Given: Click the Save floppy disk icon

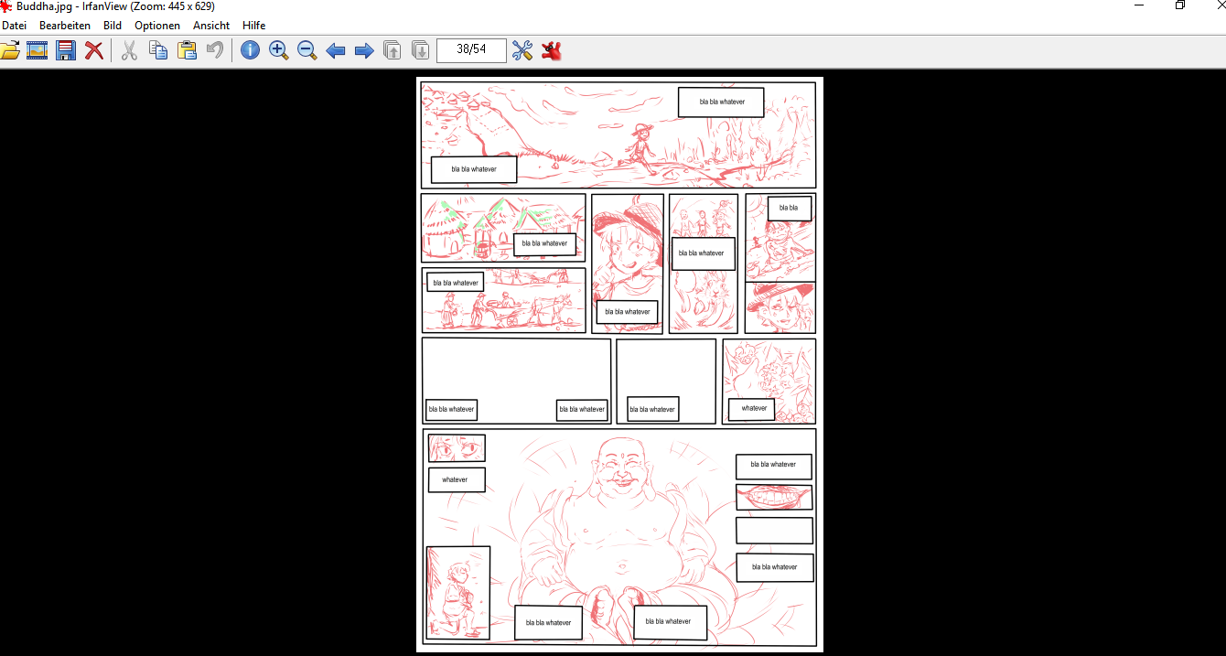Looking at the screenshot, I should pyautogui.click(x=66, y=50).
